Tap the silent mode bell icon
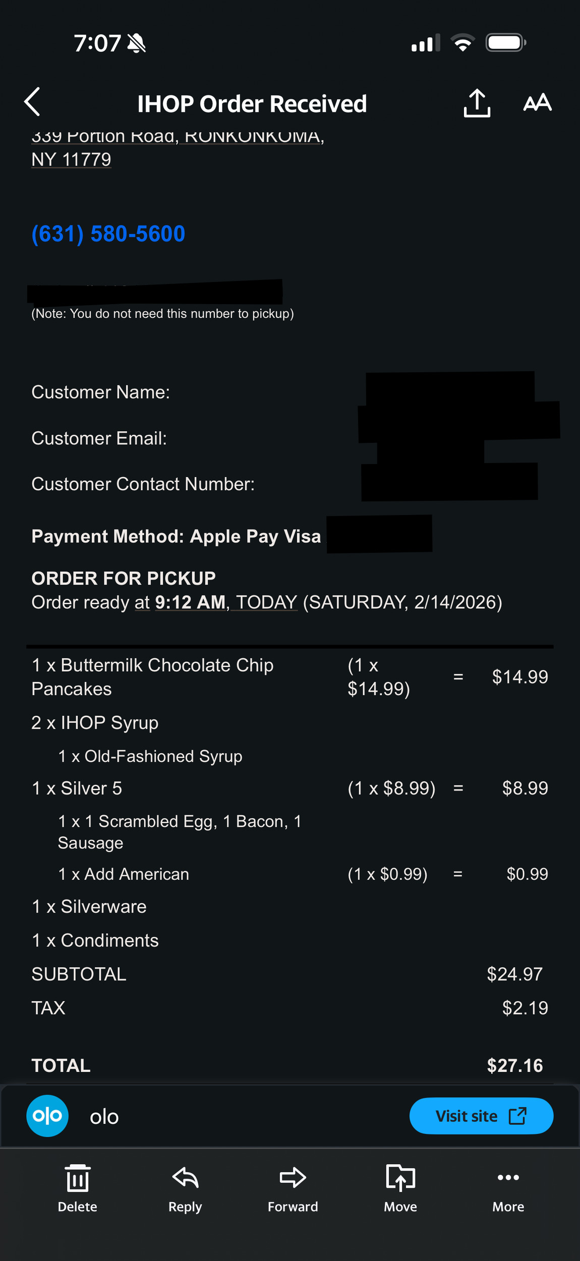580x1261 pixels. [x=137, y=43]
